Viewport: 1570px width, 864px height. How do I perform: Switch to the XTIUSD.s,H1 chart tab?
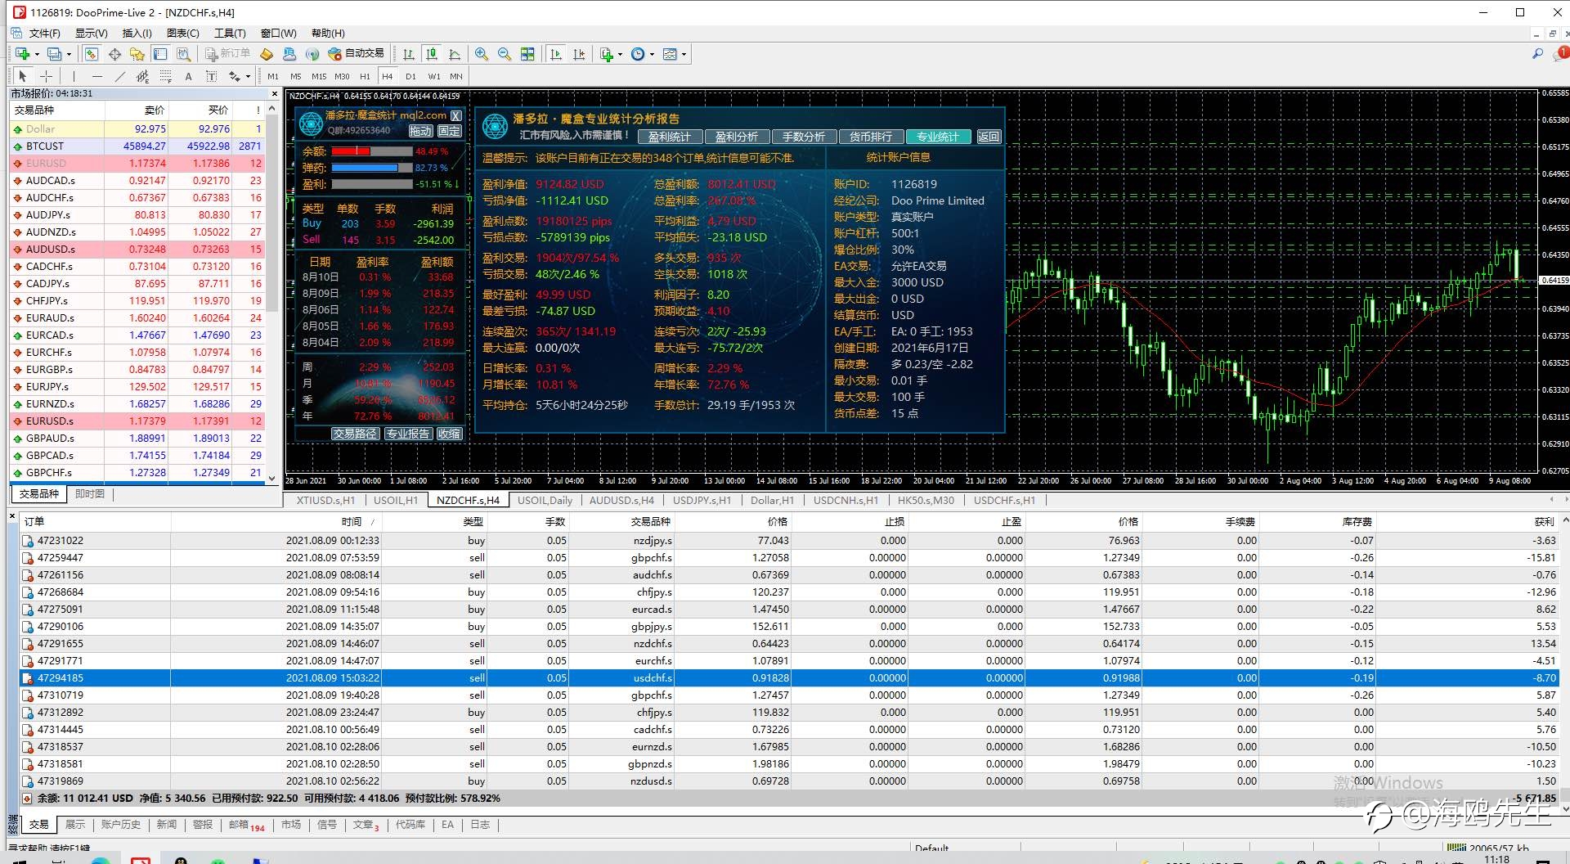tap(325, 500)
